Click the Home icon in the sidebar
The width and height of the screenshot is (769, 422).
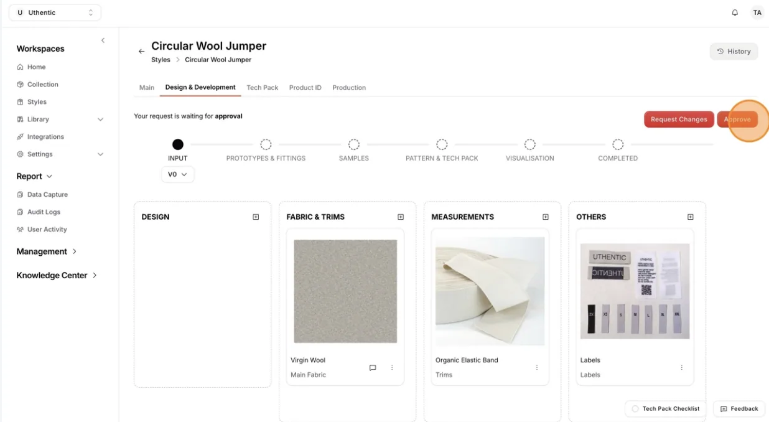click(x=21, y=67)
